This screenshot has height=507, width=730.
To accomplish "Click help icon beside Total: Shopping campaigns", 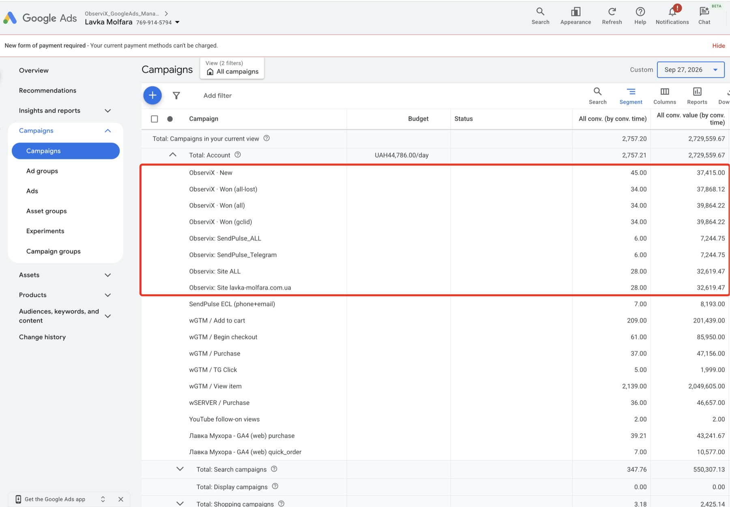I will (281, 503).
